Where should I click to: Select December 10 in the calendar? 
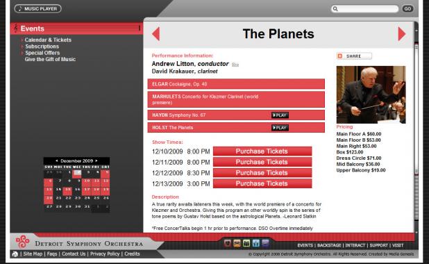point(86,183)
